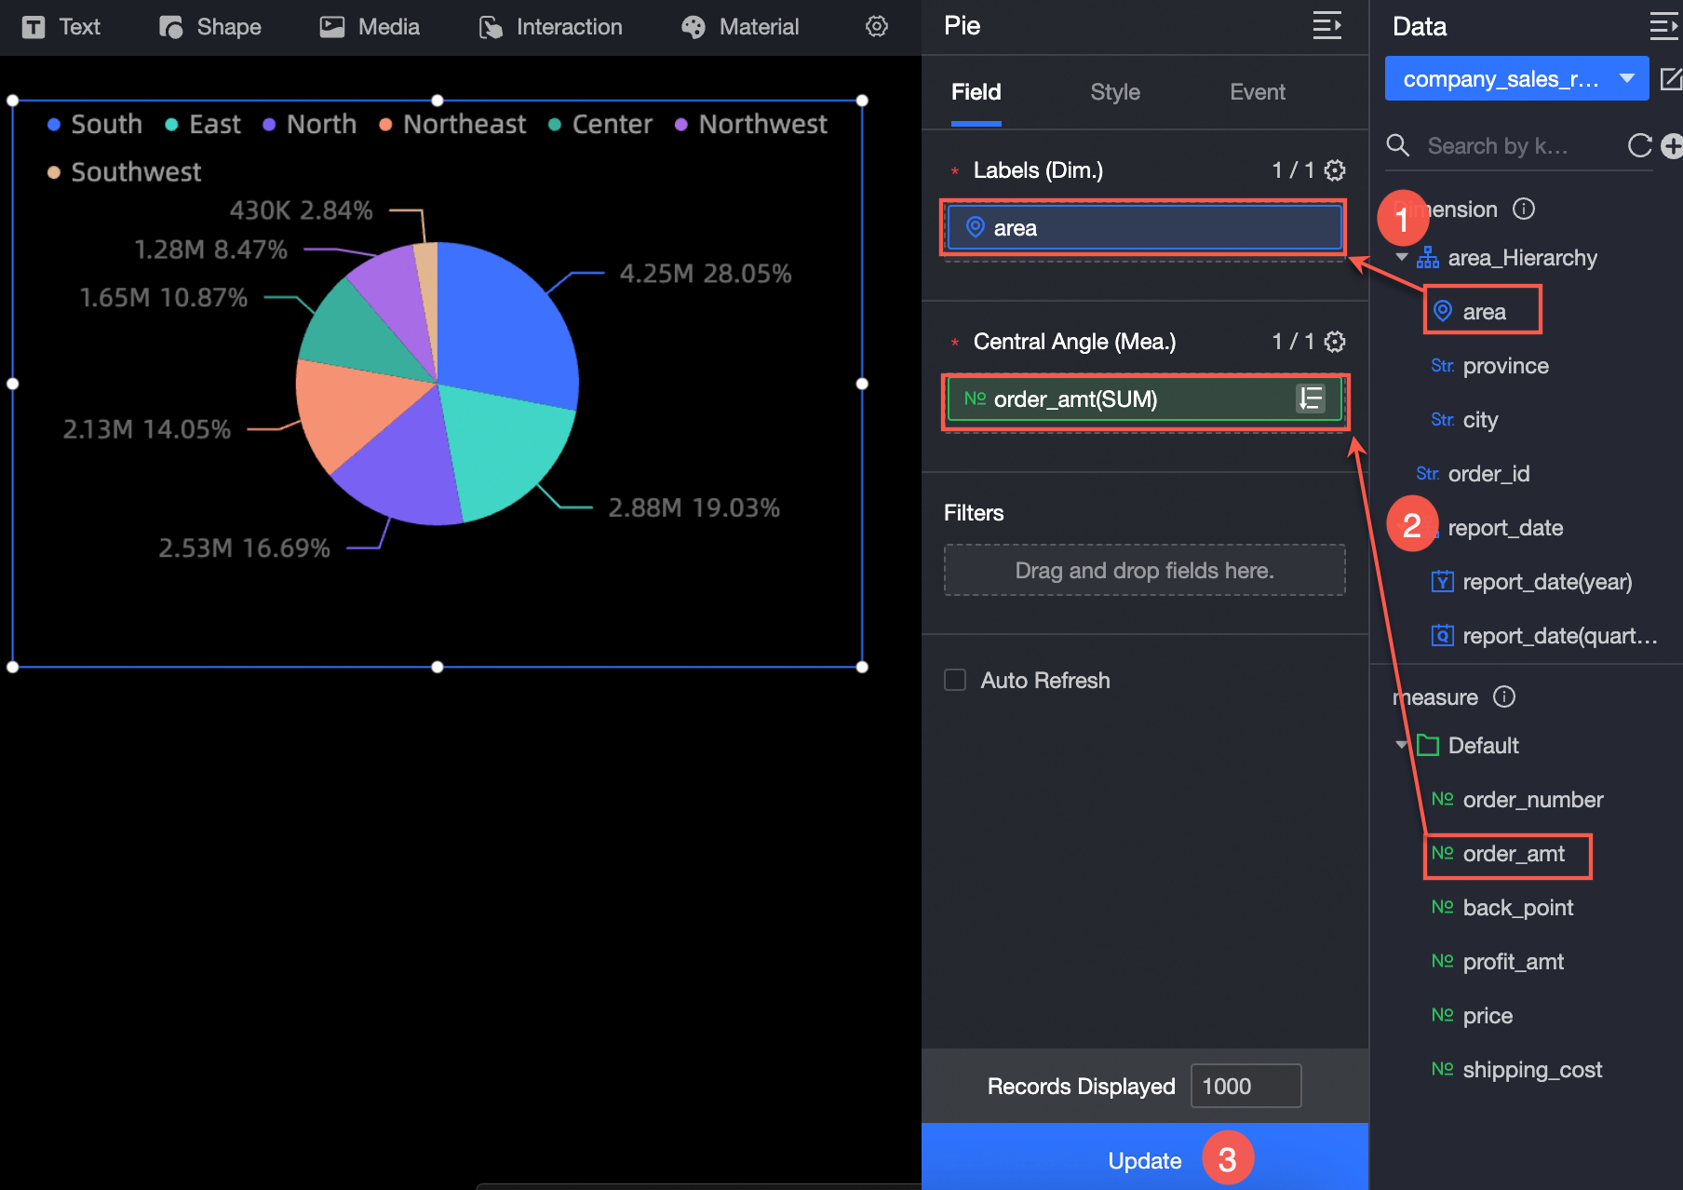
Task: Click the Update button
Action: (x=1144, y=1156)
